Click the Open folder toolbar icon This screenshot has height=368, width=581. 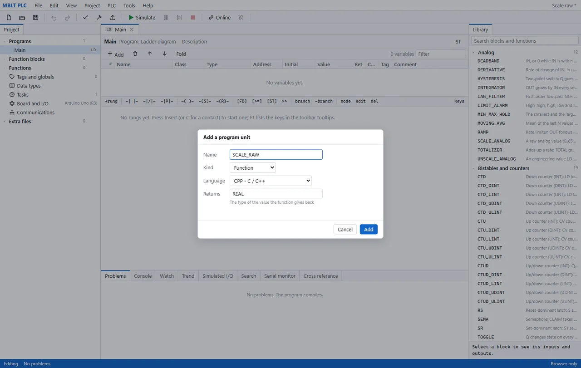pos(22,18)
